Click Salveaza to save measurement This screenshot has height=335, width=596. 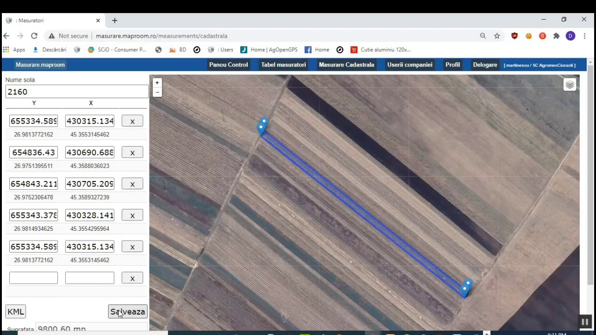coord(128,312)
